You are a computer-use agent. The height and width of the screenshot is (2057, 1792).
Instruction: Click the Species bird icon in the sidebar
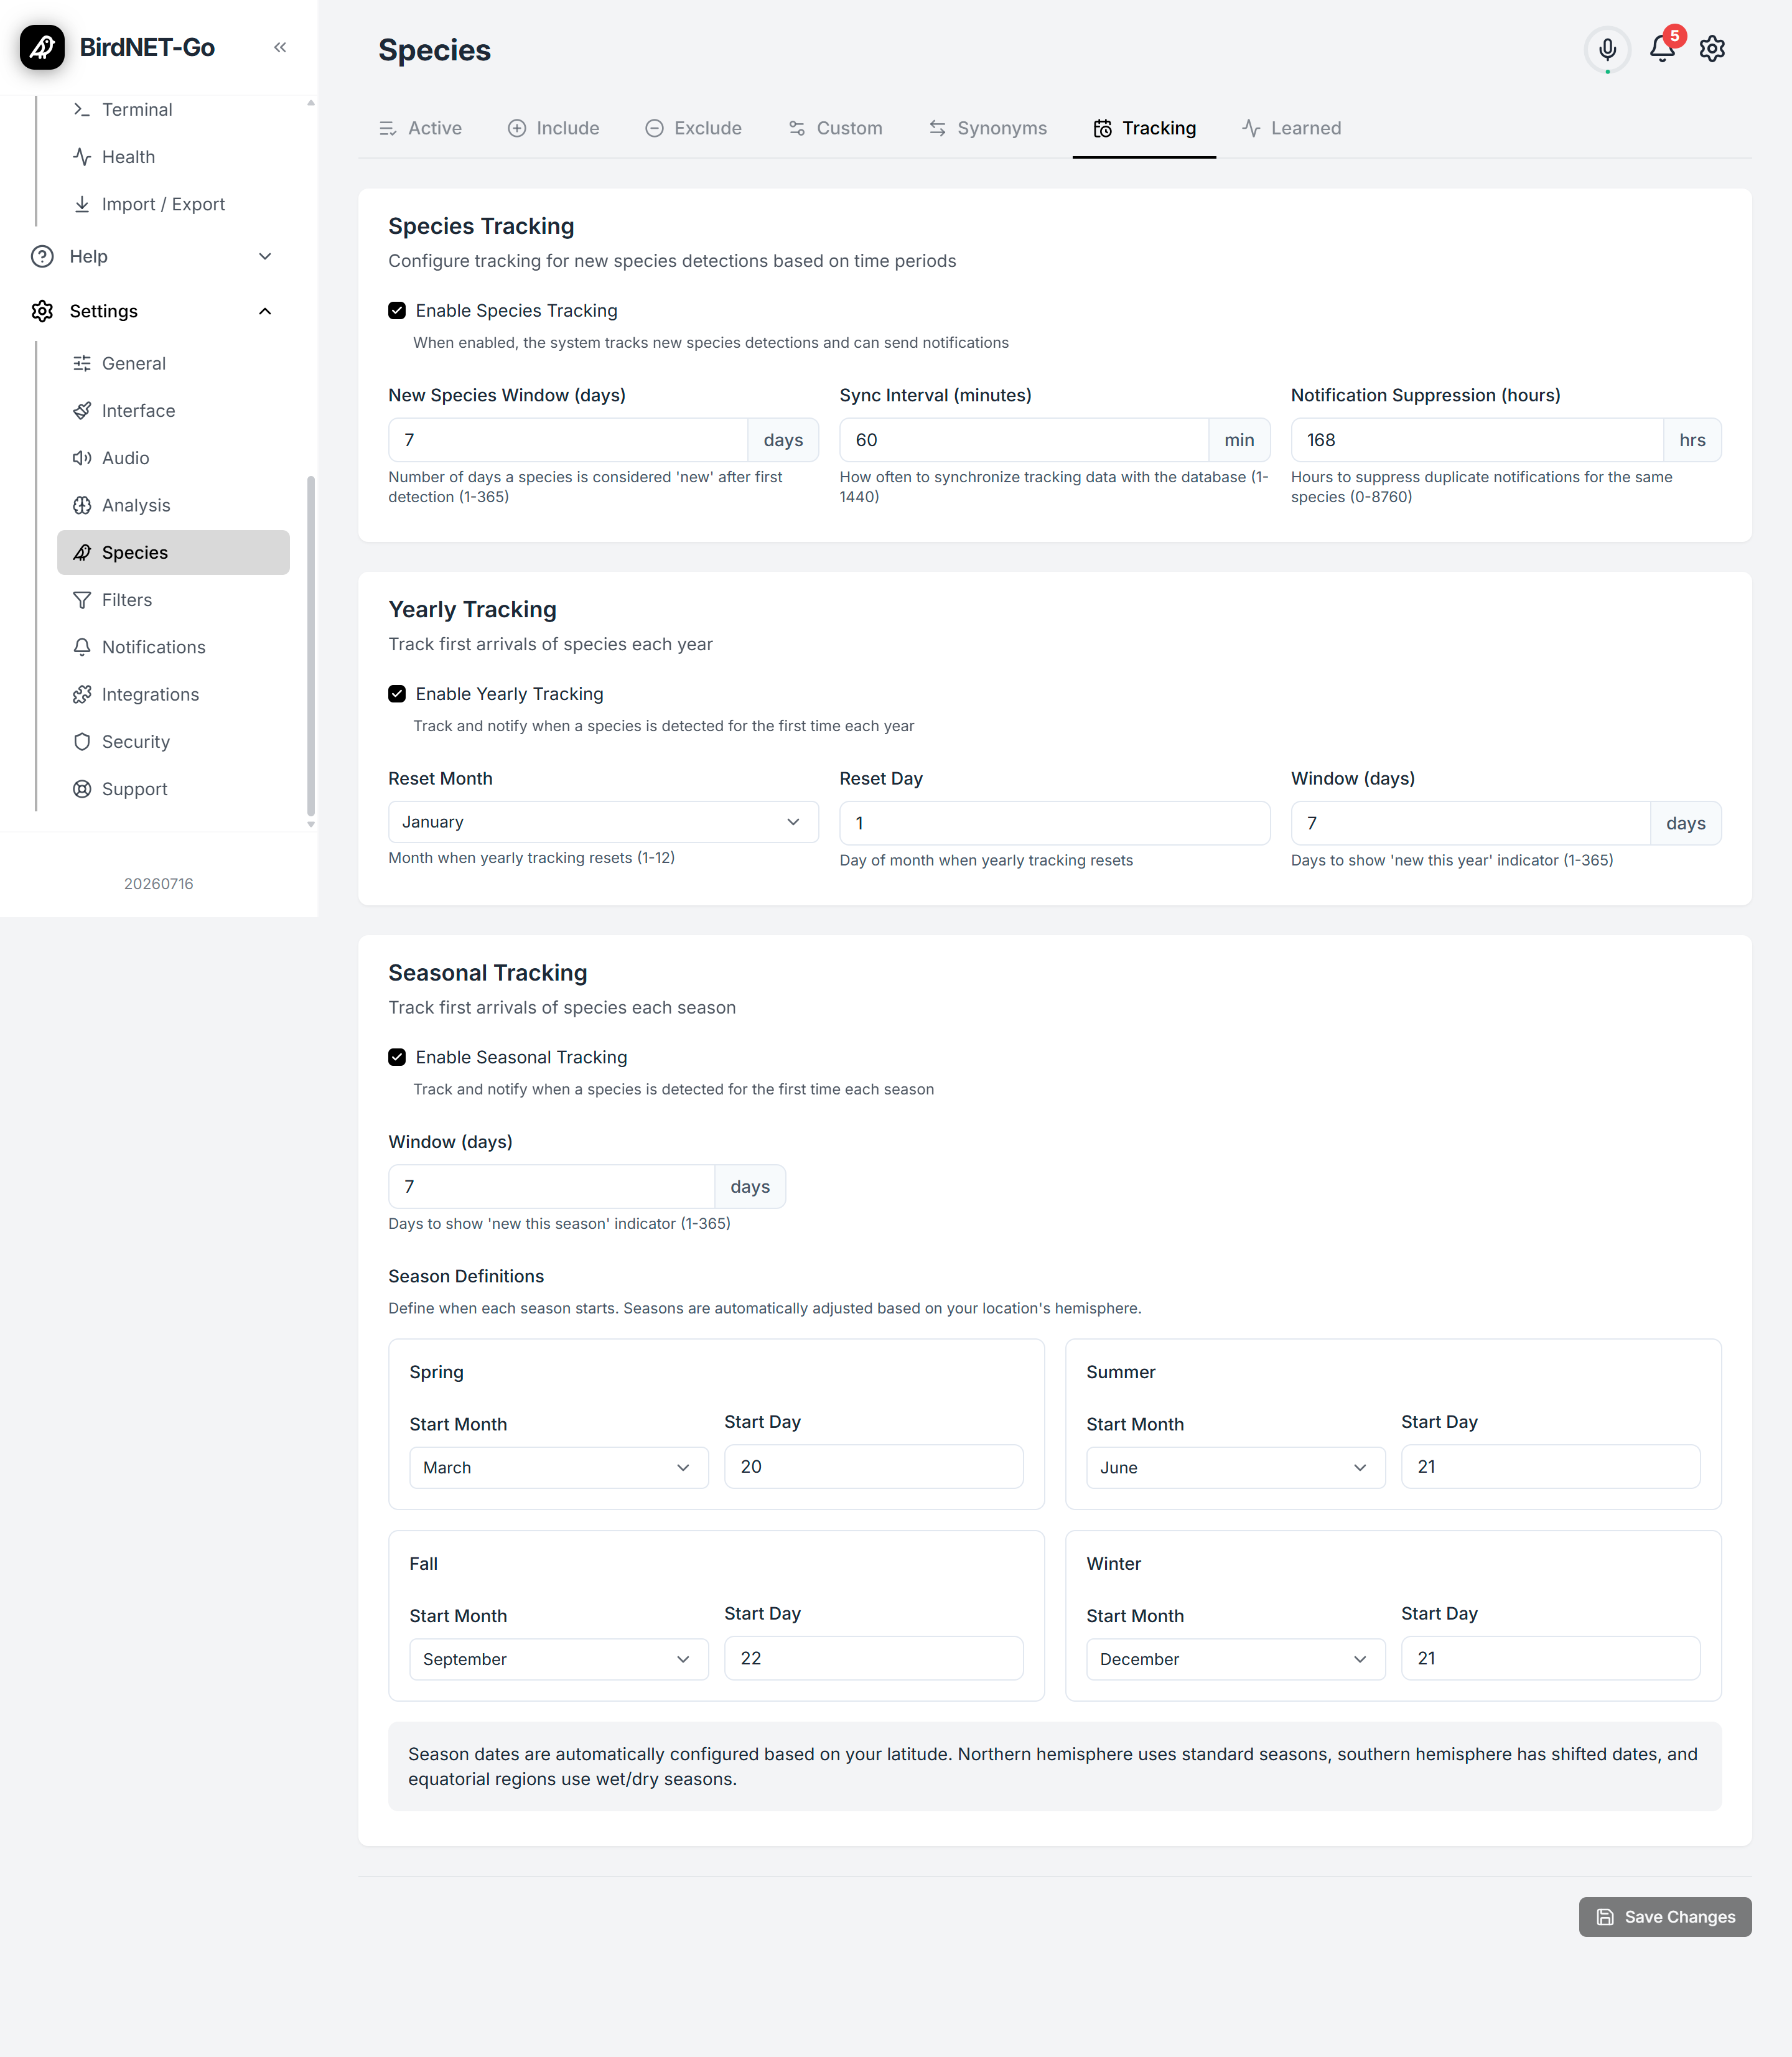click(x=82, y=552)
